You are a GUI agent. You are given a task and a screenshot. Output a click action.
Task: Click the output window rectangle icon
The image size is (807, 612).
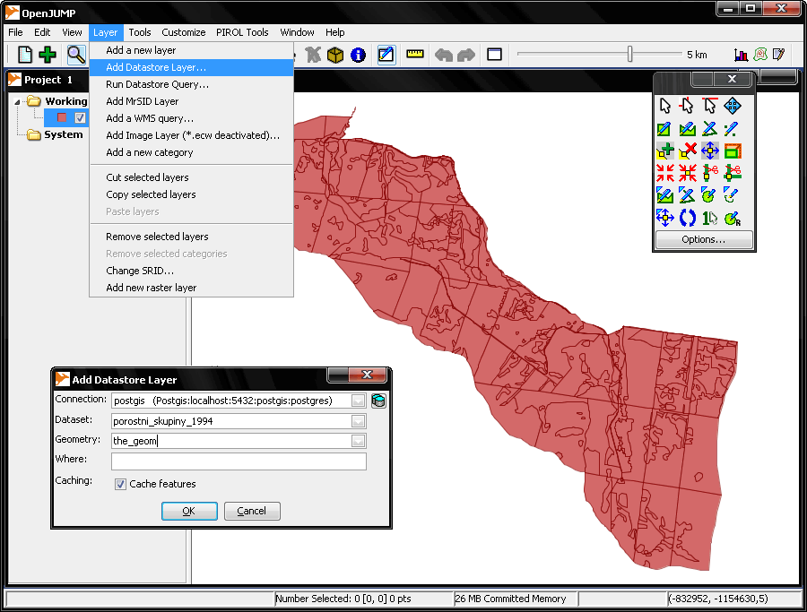495,55
